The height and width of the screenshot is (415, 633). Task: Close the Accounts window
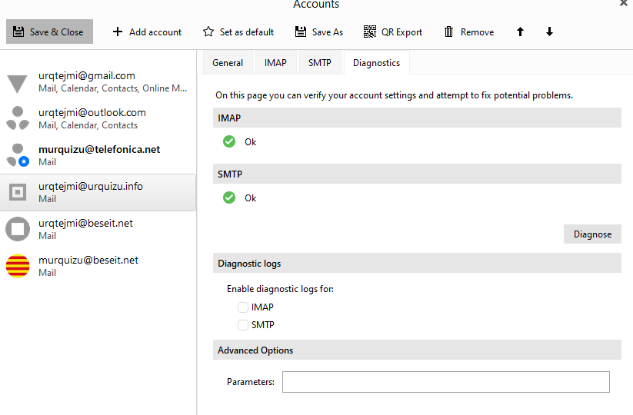[624, 4]
